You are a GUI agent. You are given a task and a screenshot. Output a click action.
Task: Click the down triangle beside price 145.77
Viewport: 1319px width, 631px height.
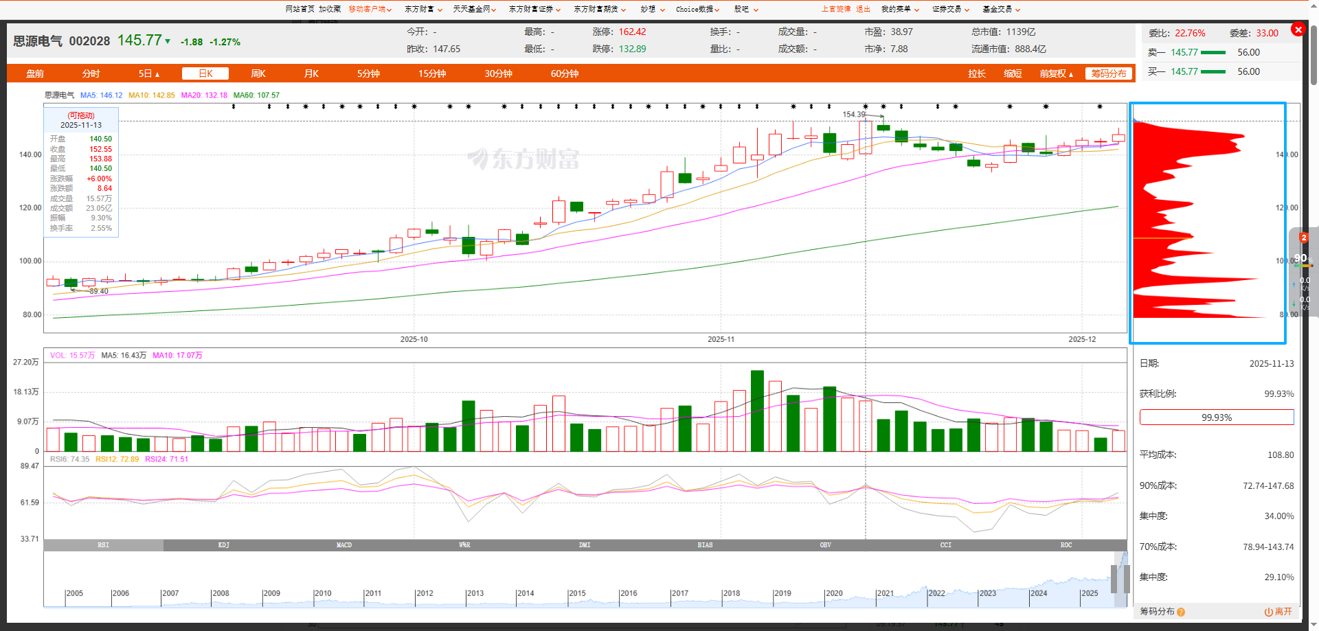(x=168, y=42)
